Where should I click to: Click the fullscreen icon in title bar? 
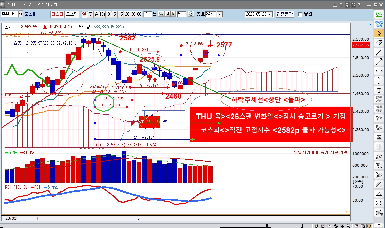pyautogui.click(x=353, y=4)
